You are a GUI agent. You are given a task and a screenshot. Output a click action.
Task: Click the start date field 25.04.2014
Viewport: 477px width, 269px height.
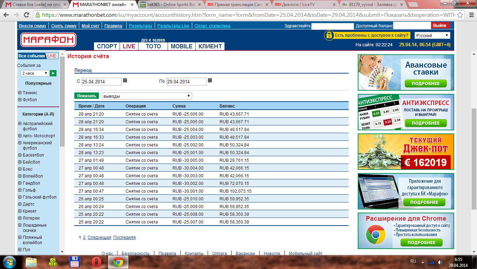coord(102,82)
